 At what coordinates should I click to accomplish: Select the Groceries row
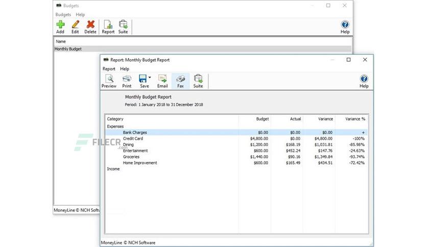point(236,157)
